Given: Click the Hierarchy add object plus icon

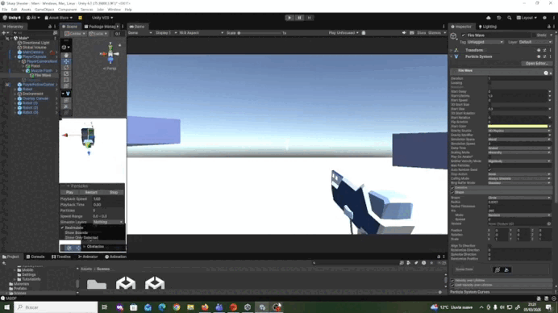Looking at the screenshot, I should point(4,33).
